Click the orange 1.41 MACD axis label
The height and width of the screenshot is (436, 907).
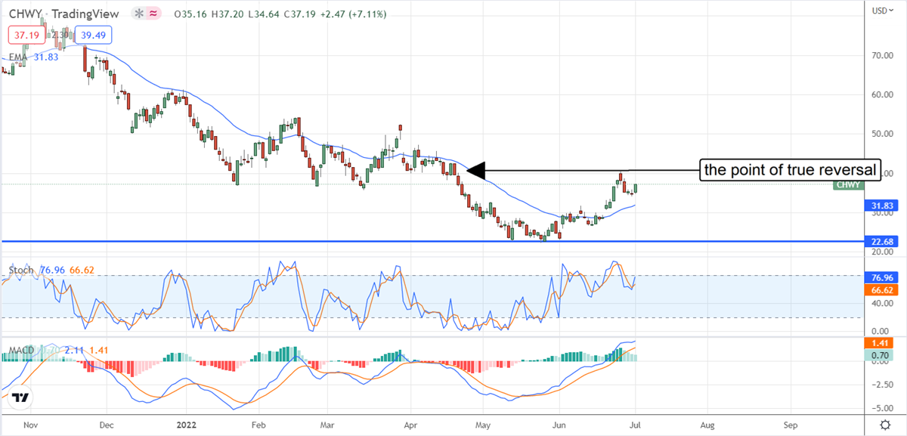(879, 343)
